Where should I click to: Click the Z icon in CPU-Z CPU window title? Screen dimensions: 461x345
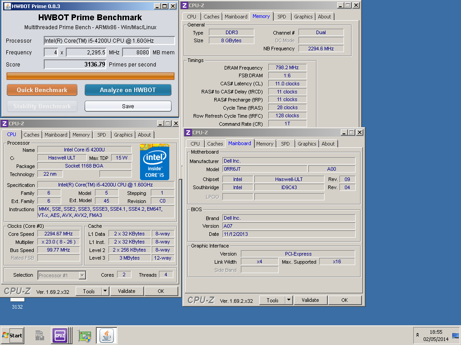pyautogui.click(x=5, y=124)
